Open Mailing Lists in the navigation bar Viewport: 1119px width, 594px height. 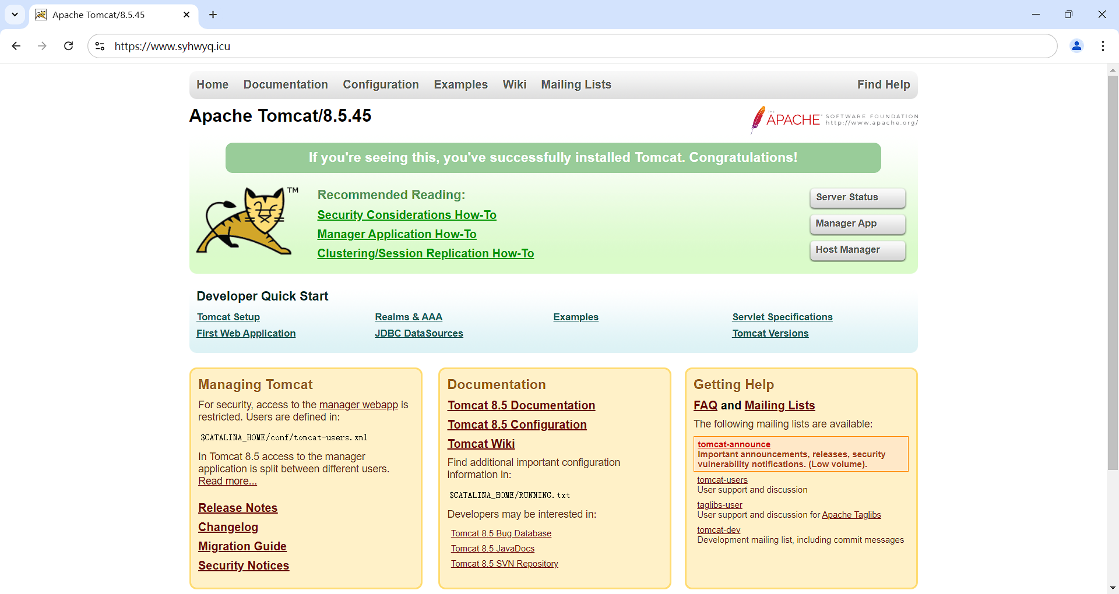576,84
